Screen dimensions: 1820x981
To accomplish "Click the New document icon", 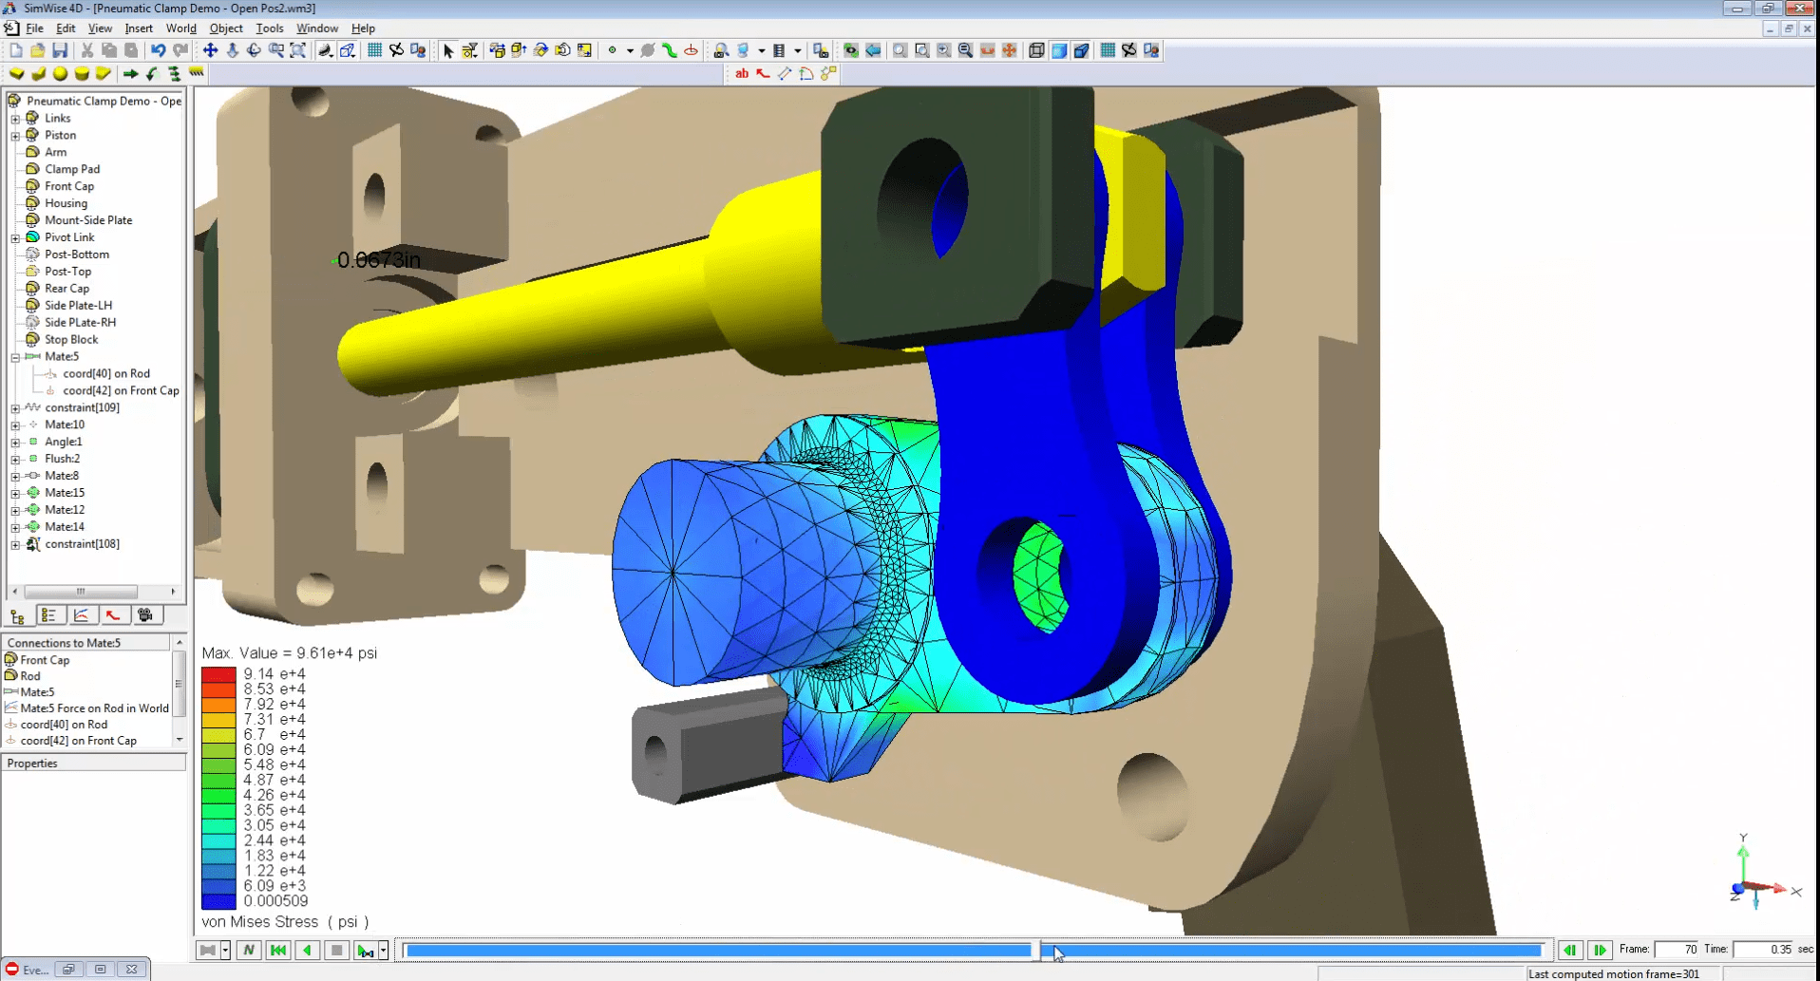I will (16, 50).
